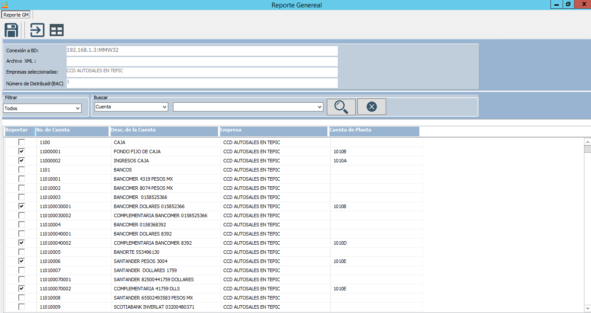Check Reportar for BANCOMER DOLARES 8392
The width and height of the screenshot is (591, 313).
[x=21, y=234]
